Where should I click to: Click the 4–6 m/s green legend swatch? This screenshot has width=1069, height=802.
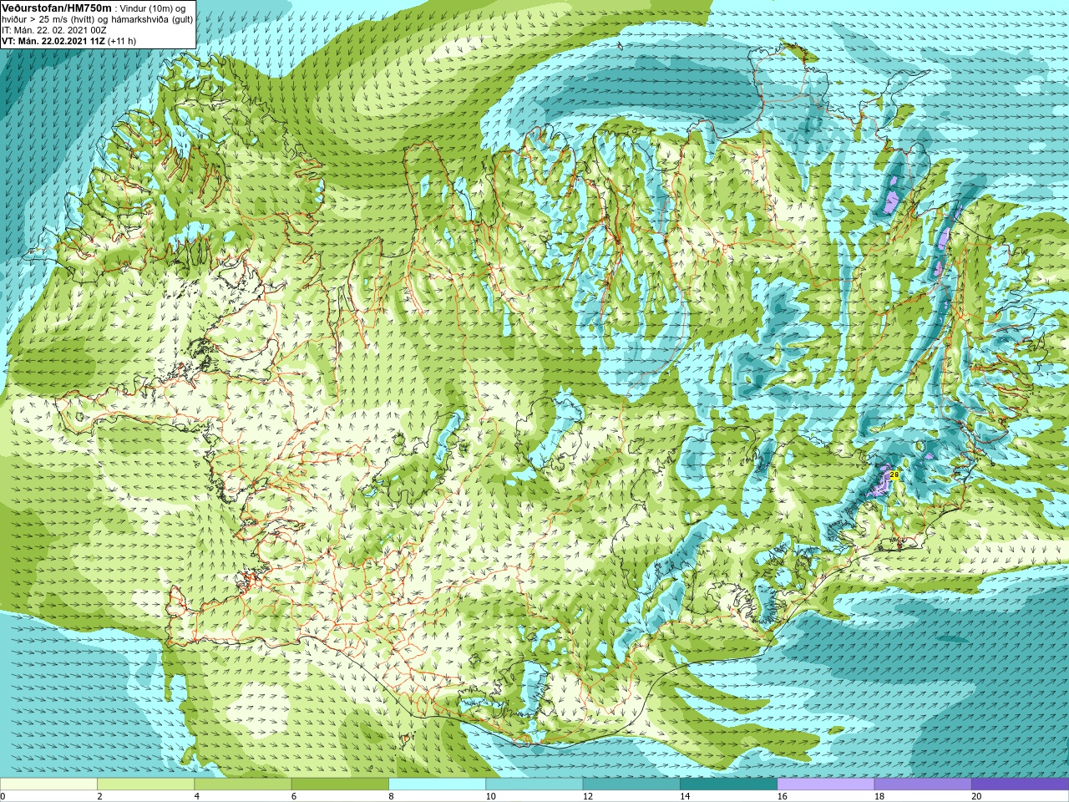pos(242,784)
